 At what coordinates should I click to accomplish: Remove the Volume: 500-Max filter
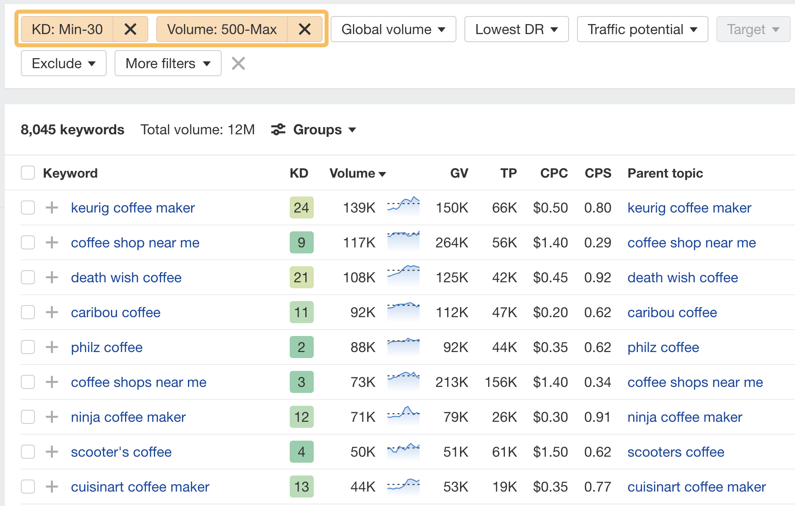[x=305, y=29]
